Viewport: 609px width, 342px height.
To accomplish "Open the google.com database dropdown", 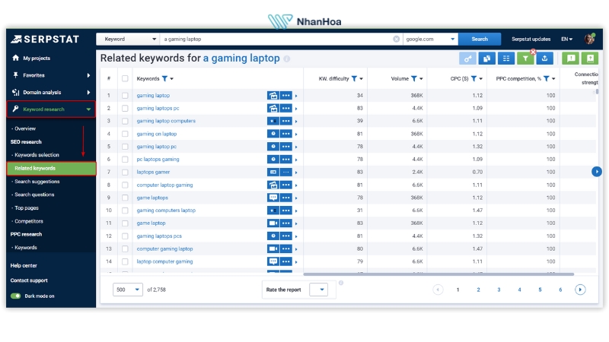I will tap(430, 40).
